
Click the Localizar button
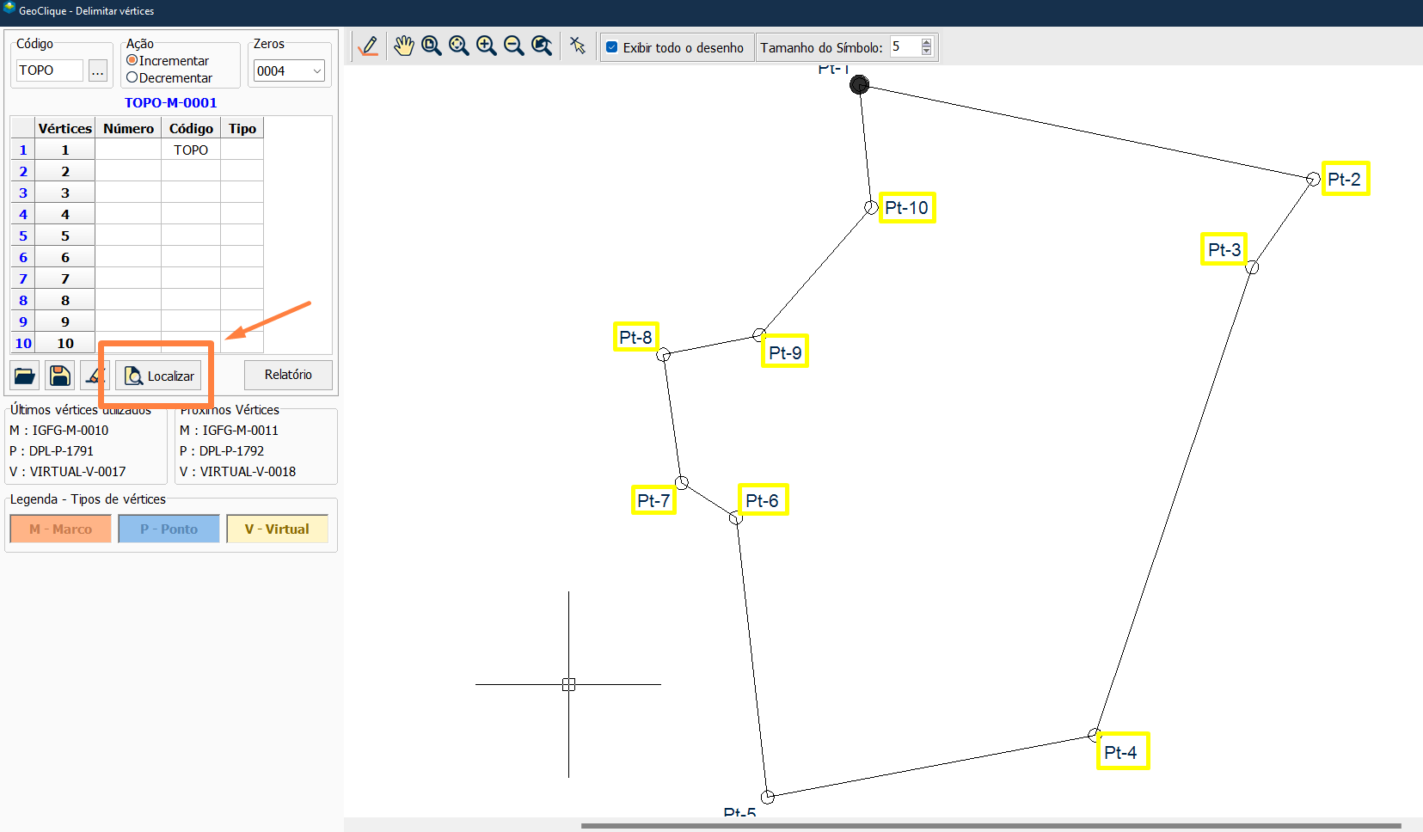(x=159, y=376)
